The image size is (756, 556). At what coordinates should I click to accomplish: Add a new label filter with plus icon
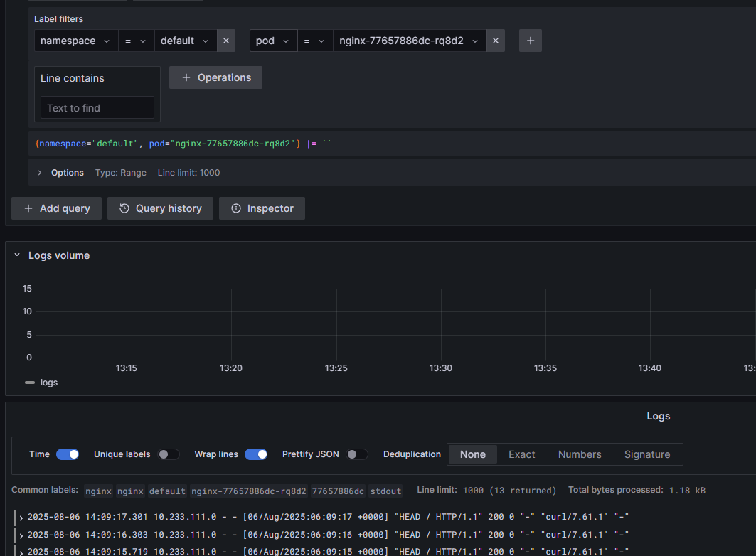click(x=531, y=41)
